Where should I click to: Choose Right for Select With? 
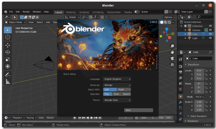coord(124,90)
